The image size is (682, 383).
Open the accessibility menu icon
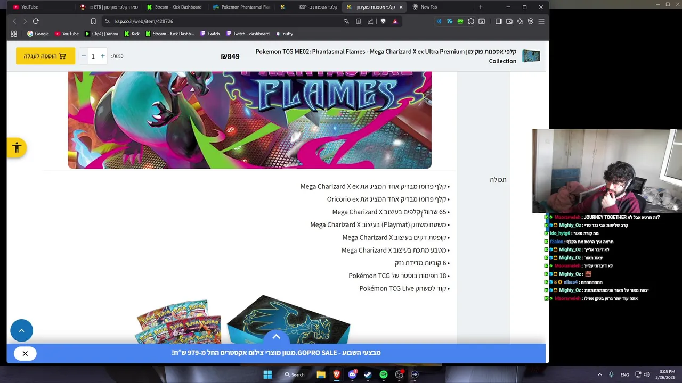point(17,148)
